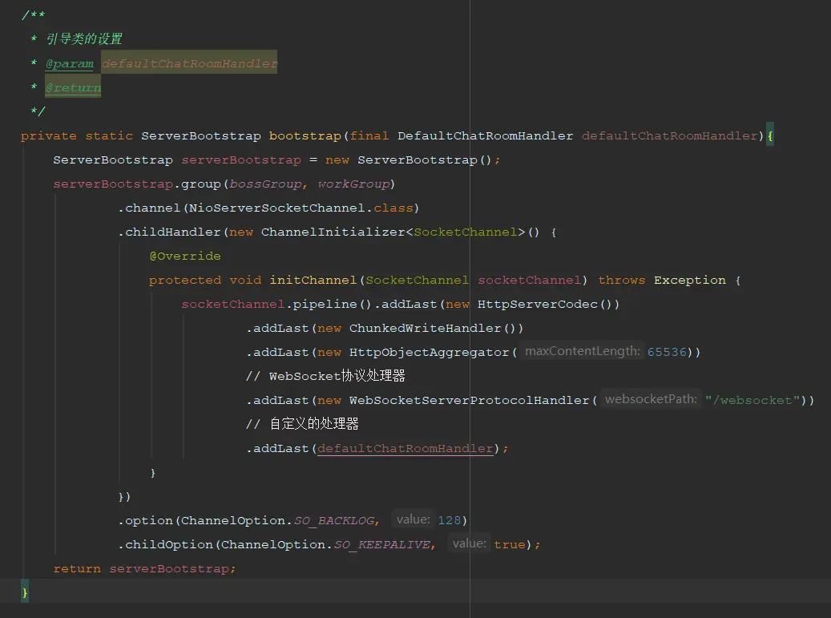Click the string "/websocket"
Screen dimensions: 831x618
pos(752,400)
